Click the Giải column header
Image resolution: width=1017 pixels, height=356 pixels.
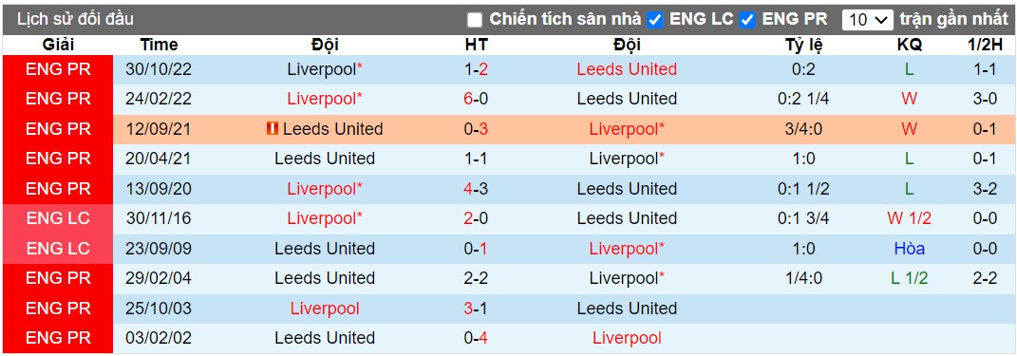[x=58, y=45]
